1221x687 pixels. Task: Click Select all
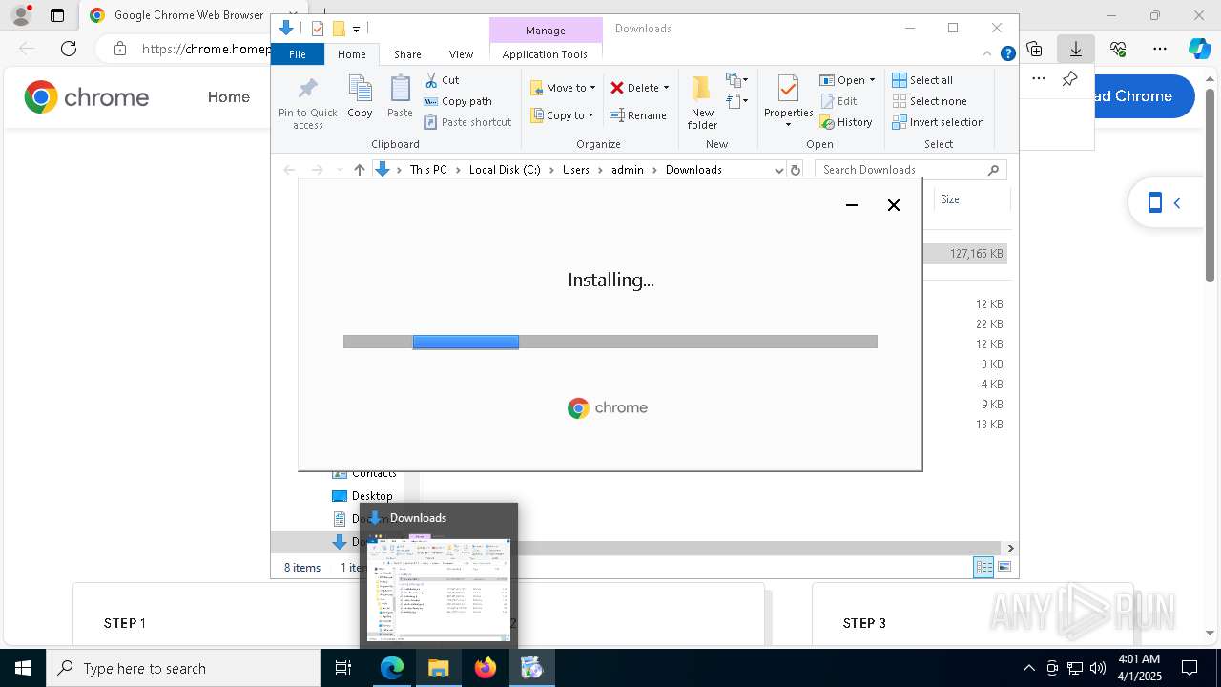[x=922, y=80]
